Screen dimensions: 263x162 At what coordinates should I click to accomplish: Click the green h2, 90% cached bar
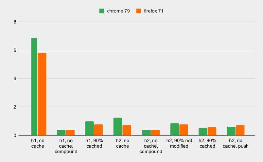click(203, 132)
